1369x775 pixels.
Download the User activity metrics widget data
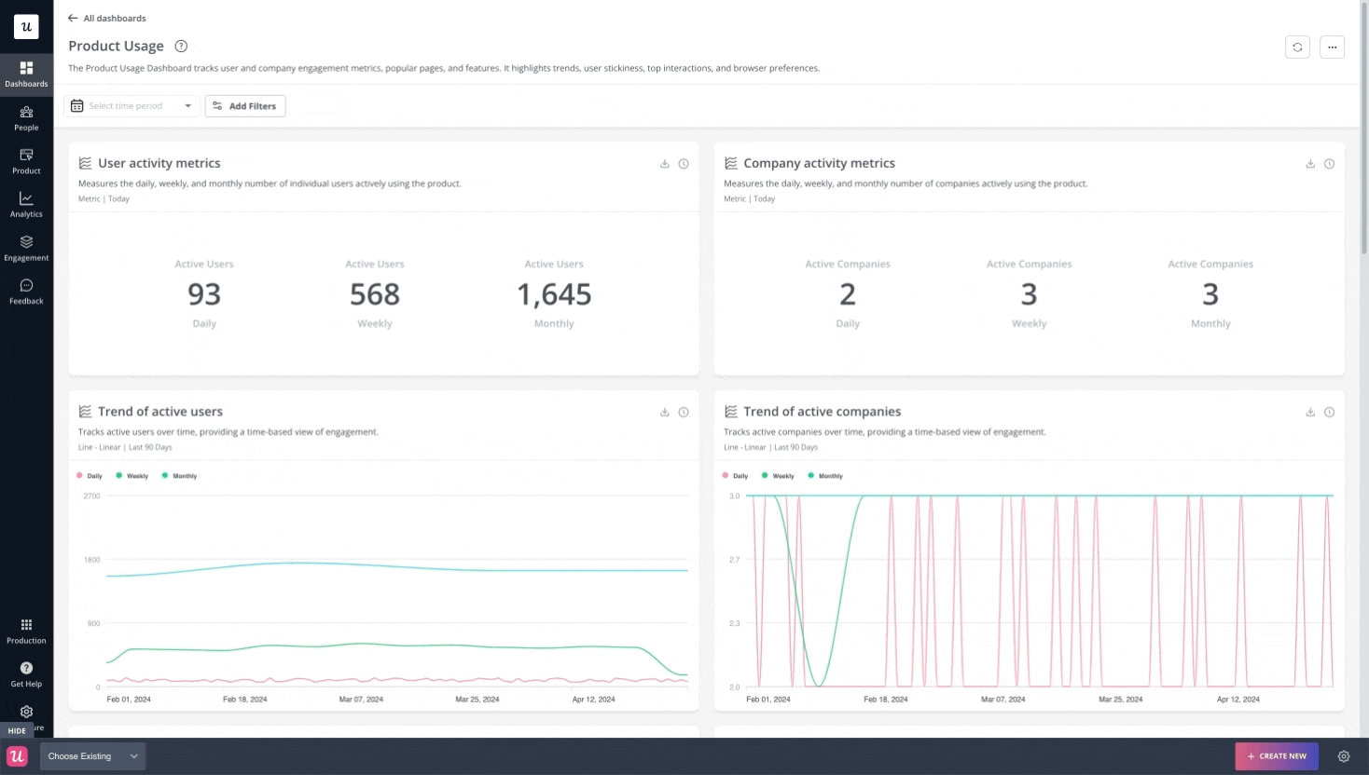pyautogui.click(x=664, y=163)
